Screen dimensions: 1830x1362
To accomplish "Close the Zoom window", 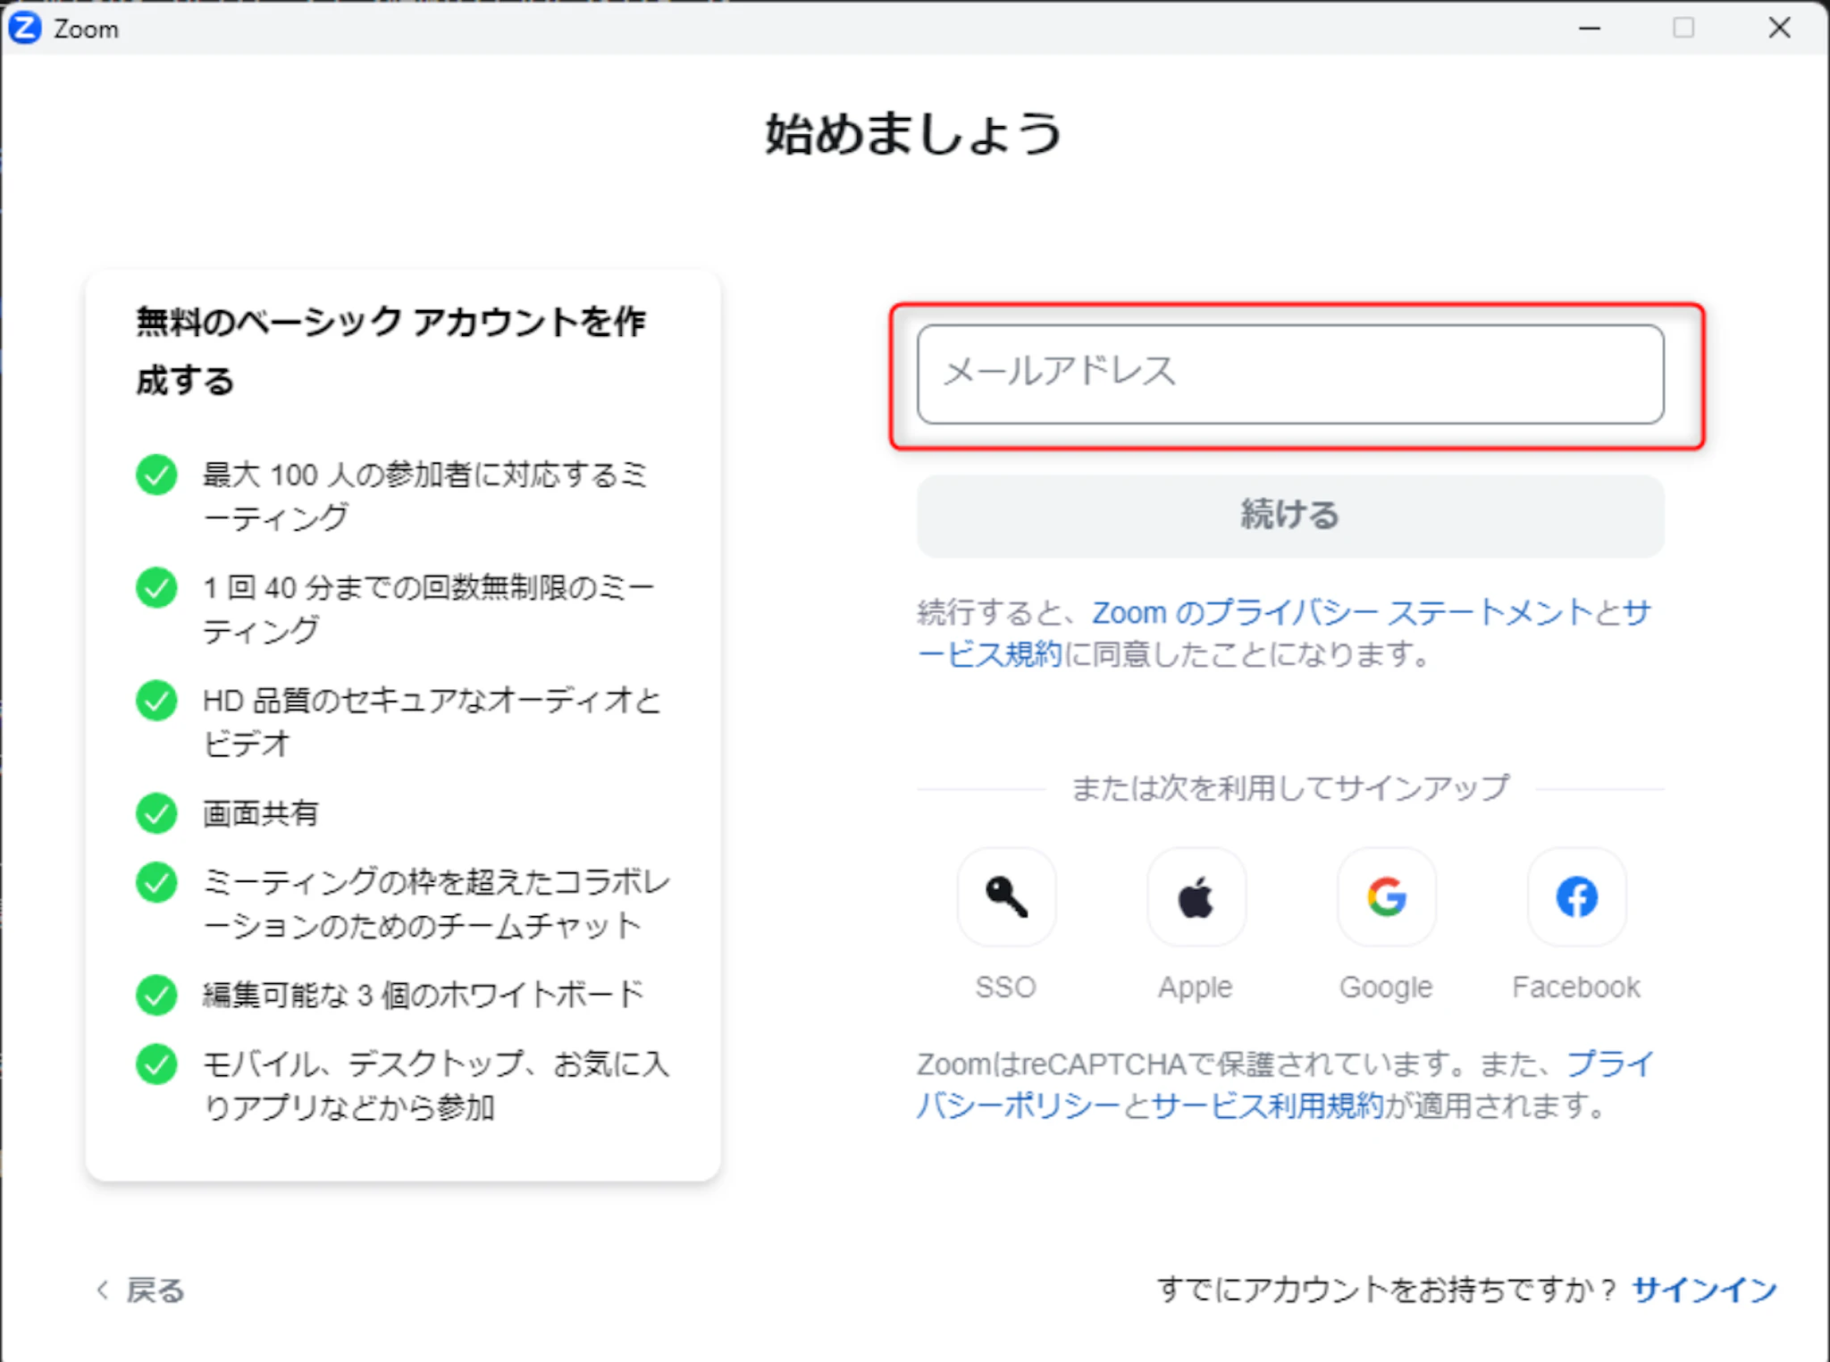I will (1779, 29).
